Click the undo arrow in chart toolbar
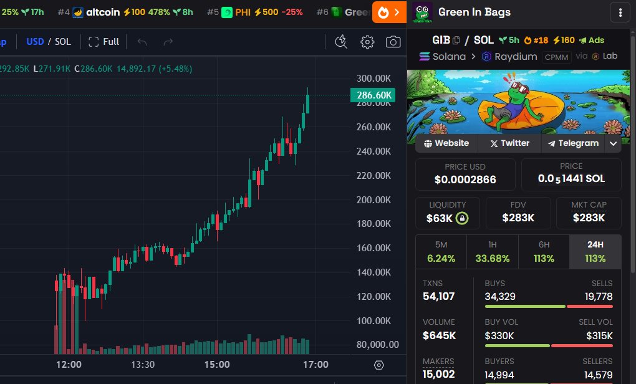 (142, 42)
